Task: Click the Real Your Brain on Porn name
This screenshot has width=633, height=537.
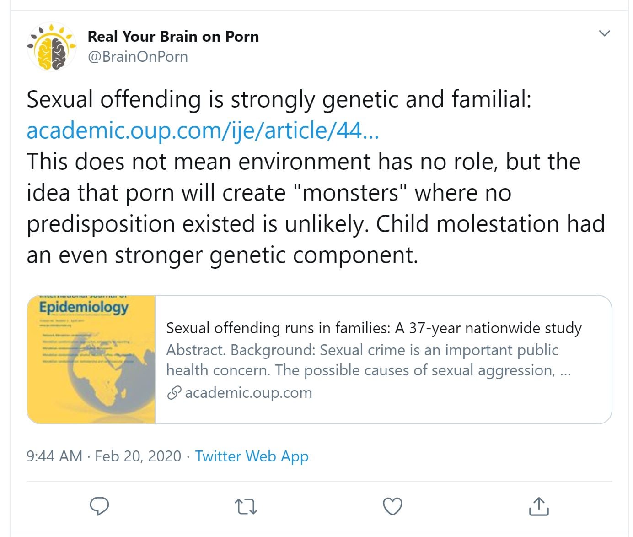Action: pyautogui.click(x=173, y=37)
